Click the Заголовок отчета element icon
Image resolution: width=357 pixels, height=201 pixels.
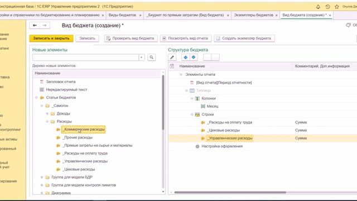click(42, 82)
